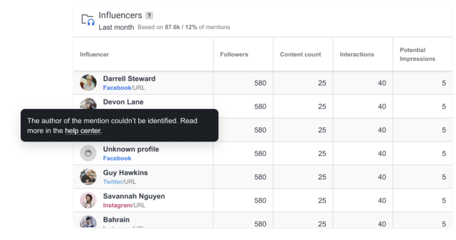The height and width of the screenshot is (240, 456).
Task: Sort by the Followers column header
Action: [234, 54]
